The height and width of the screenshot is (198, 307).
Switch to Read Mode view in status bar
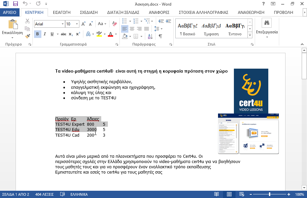pos(216,194)
